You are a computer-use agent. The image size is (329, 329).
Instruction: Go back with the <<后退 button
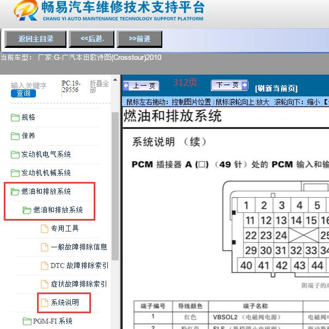click(x=92, y=39)
